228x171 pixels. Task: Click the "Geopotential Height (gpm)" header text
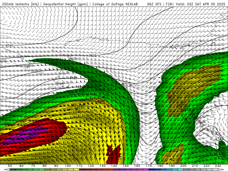[66, 4]
